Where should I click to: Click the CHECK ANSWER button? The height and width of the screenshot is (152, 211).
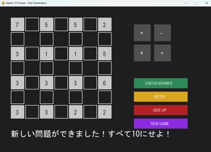(161, 83)
